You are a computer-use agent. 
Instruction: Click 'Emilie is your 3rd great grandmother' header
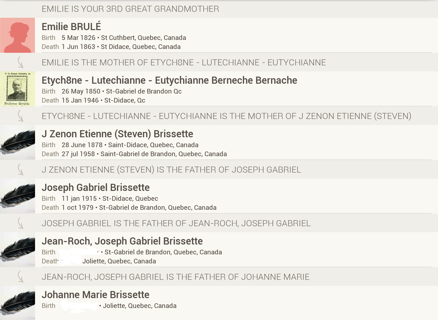coord(130,9)
